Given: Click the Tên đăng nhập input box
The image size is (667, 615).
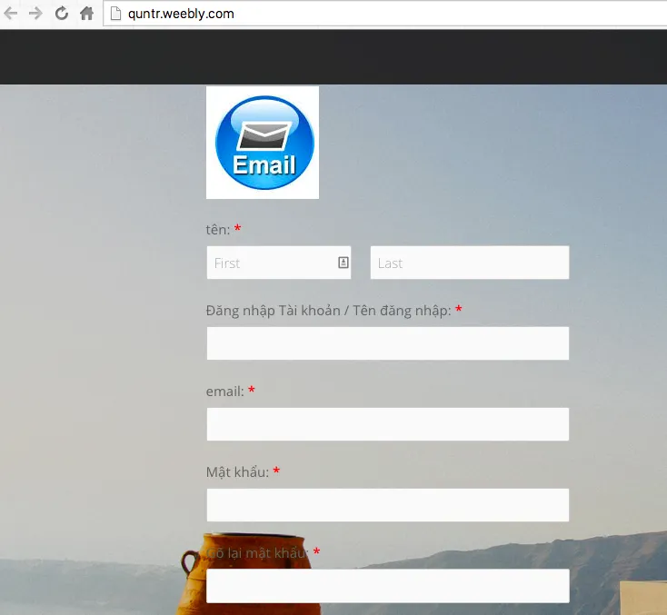Looking at the screenshot, I should 387,343.
